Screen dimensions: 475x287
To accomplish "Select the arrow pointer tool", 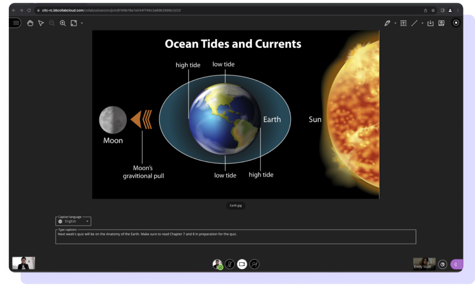I will point(41,23).
